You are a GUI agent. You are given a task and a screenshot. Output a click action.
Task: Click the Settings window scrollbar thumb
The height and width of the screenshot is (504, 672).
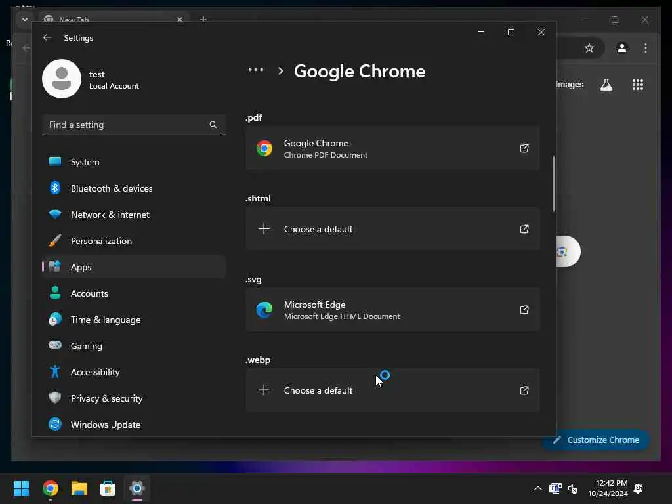tap(554, 184)
